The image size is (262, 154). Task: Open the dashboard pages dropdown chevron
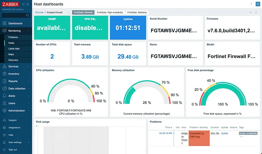251,12
